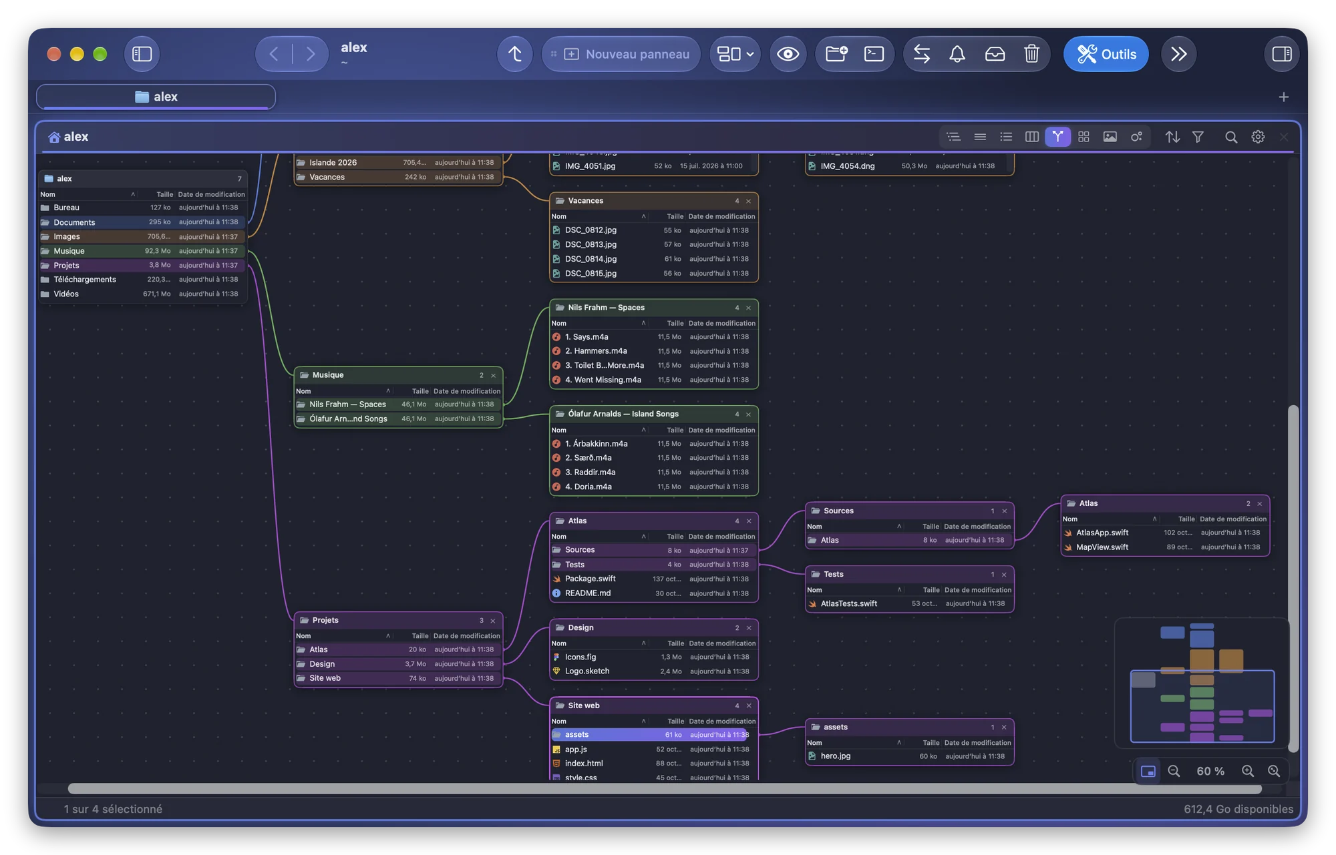Open notifications bell icon

coord(957,54)
